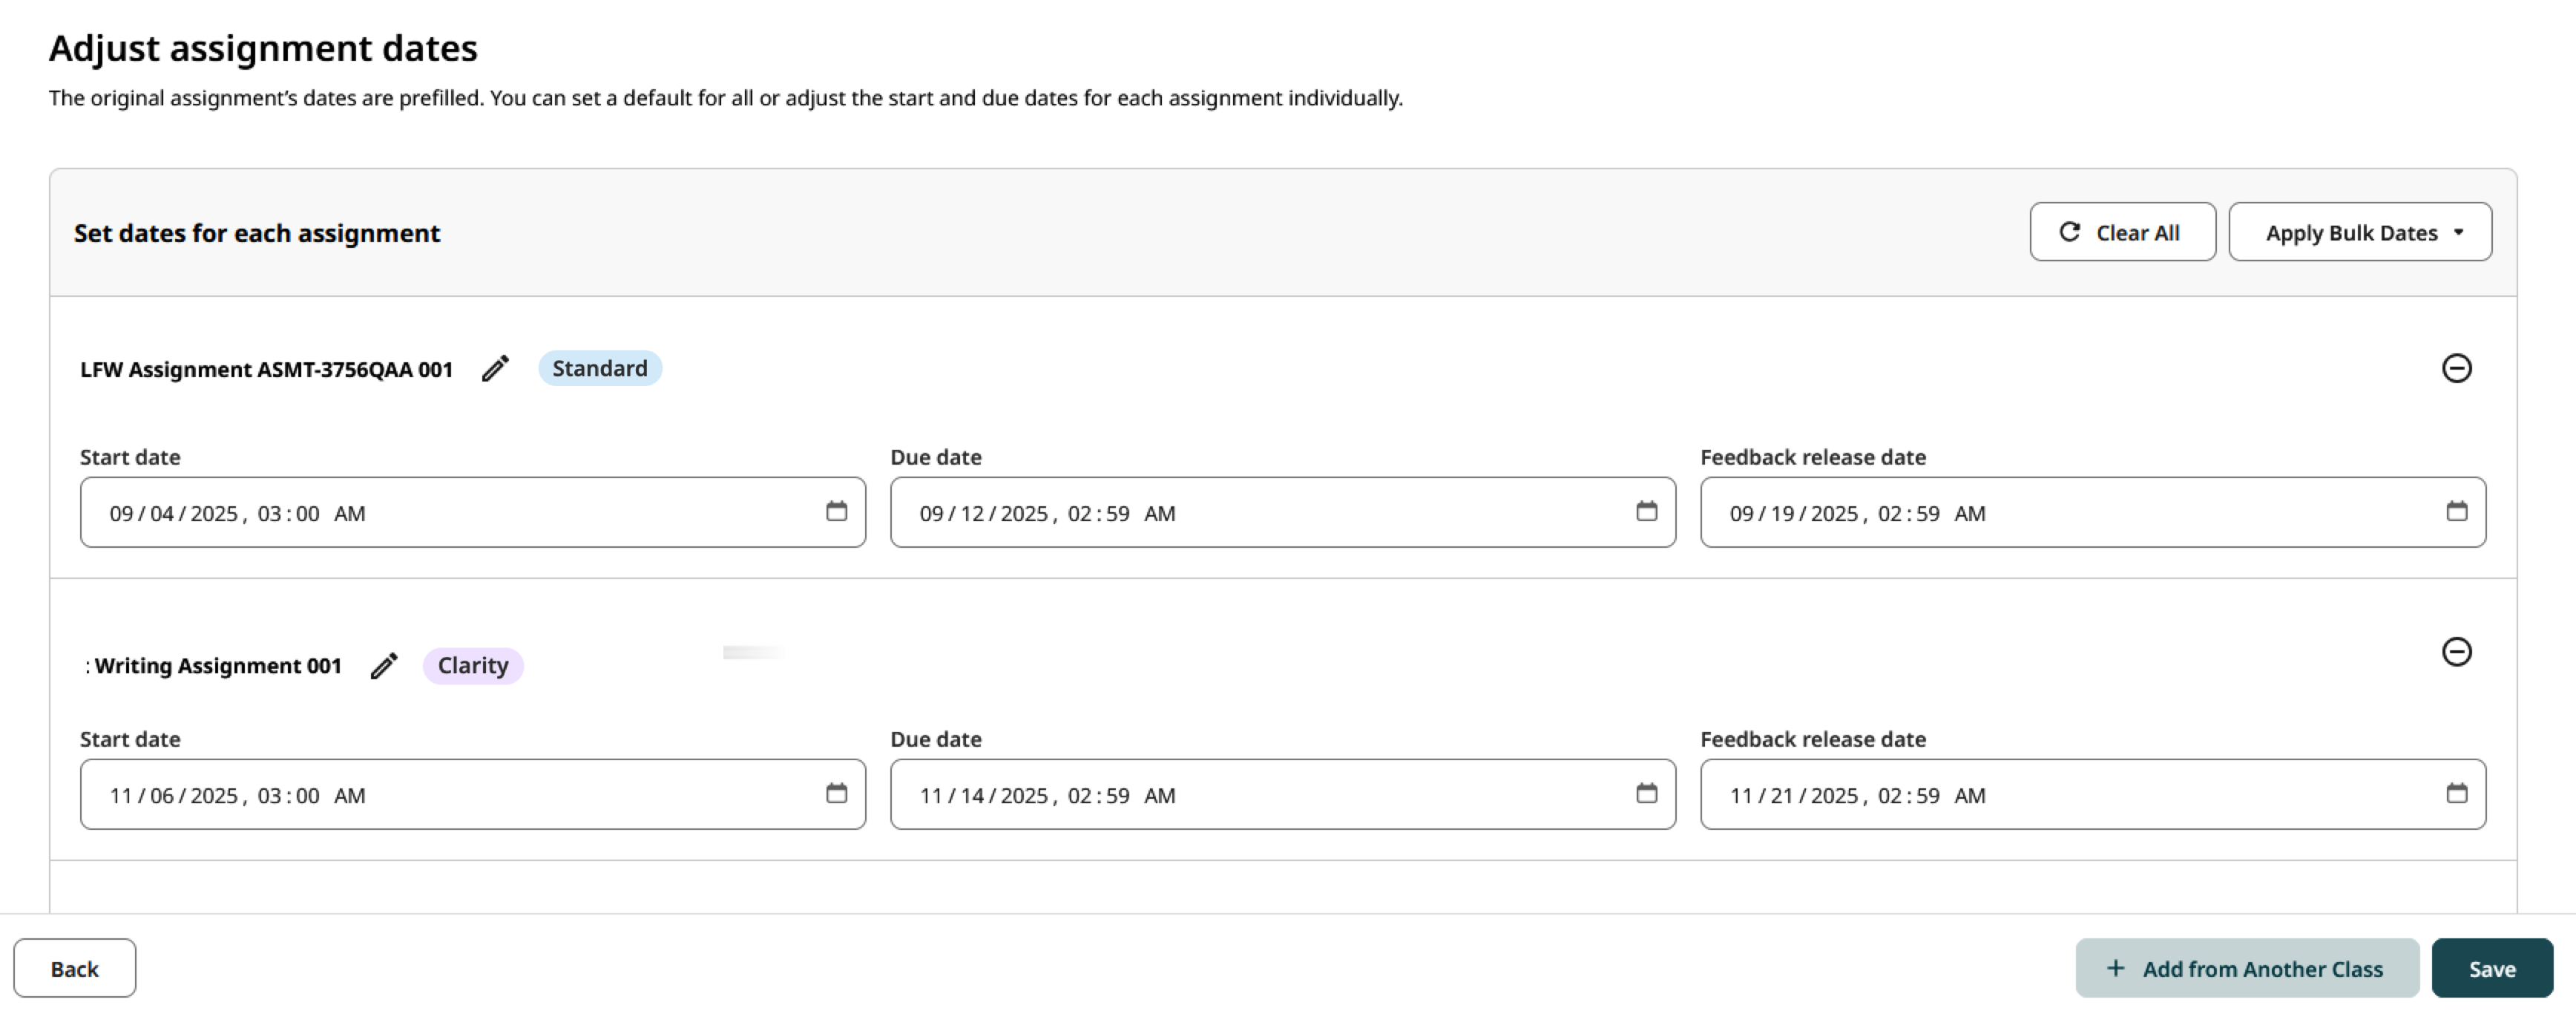Focus feedback release field 09/19/2025
Screen dimensions: 2576x1014
click(2093, 512)
